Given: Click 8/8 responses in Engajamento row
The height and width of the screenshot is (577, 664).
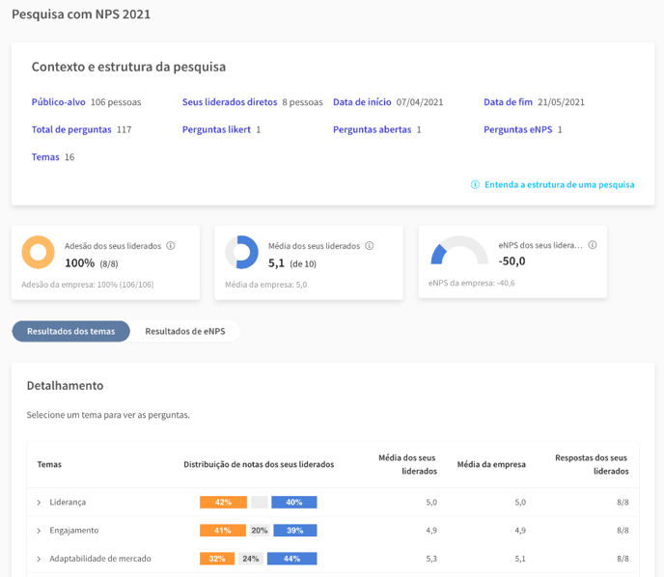Looking at the screenshot, I should [622, 531].
